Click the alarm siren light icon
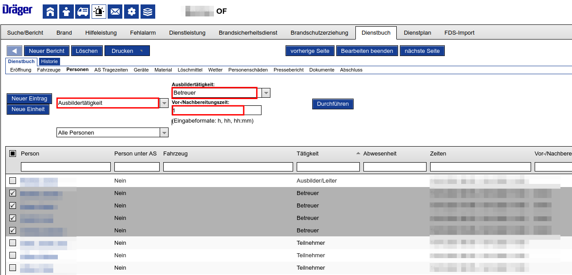This screenshot has width=572, height=275. 99,12
